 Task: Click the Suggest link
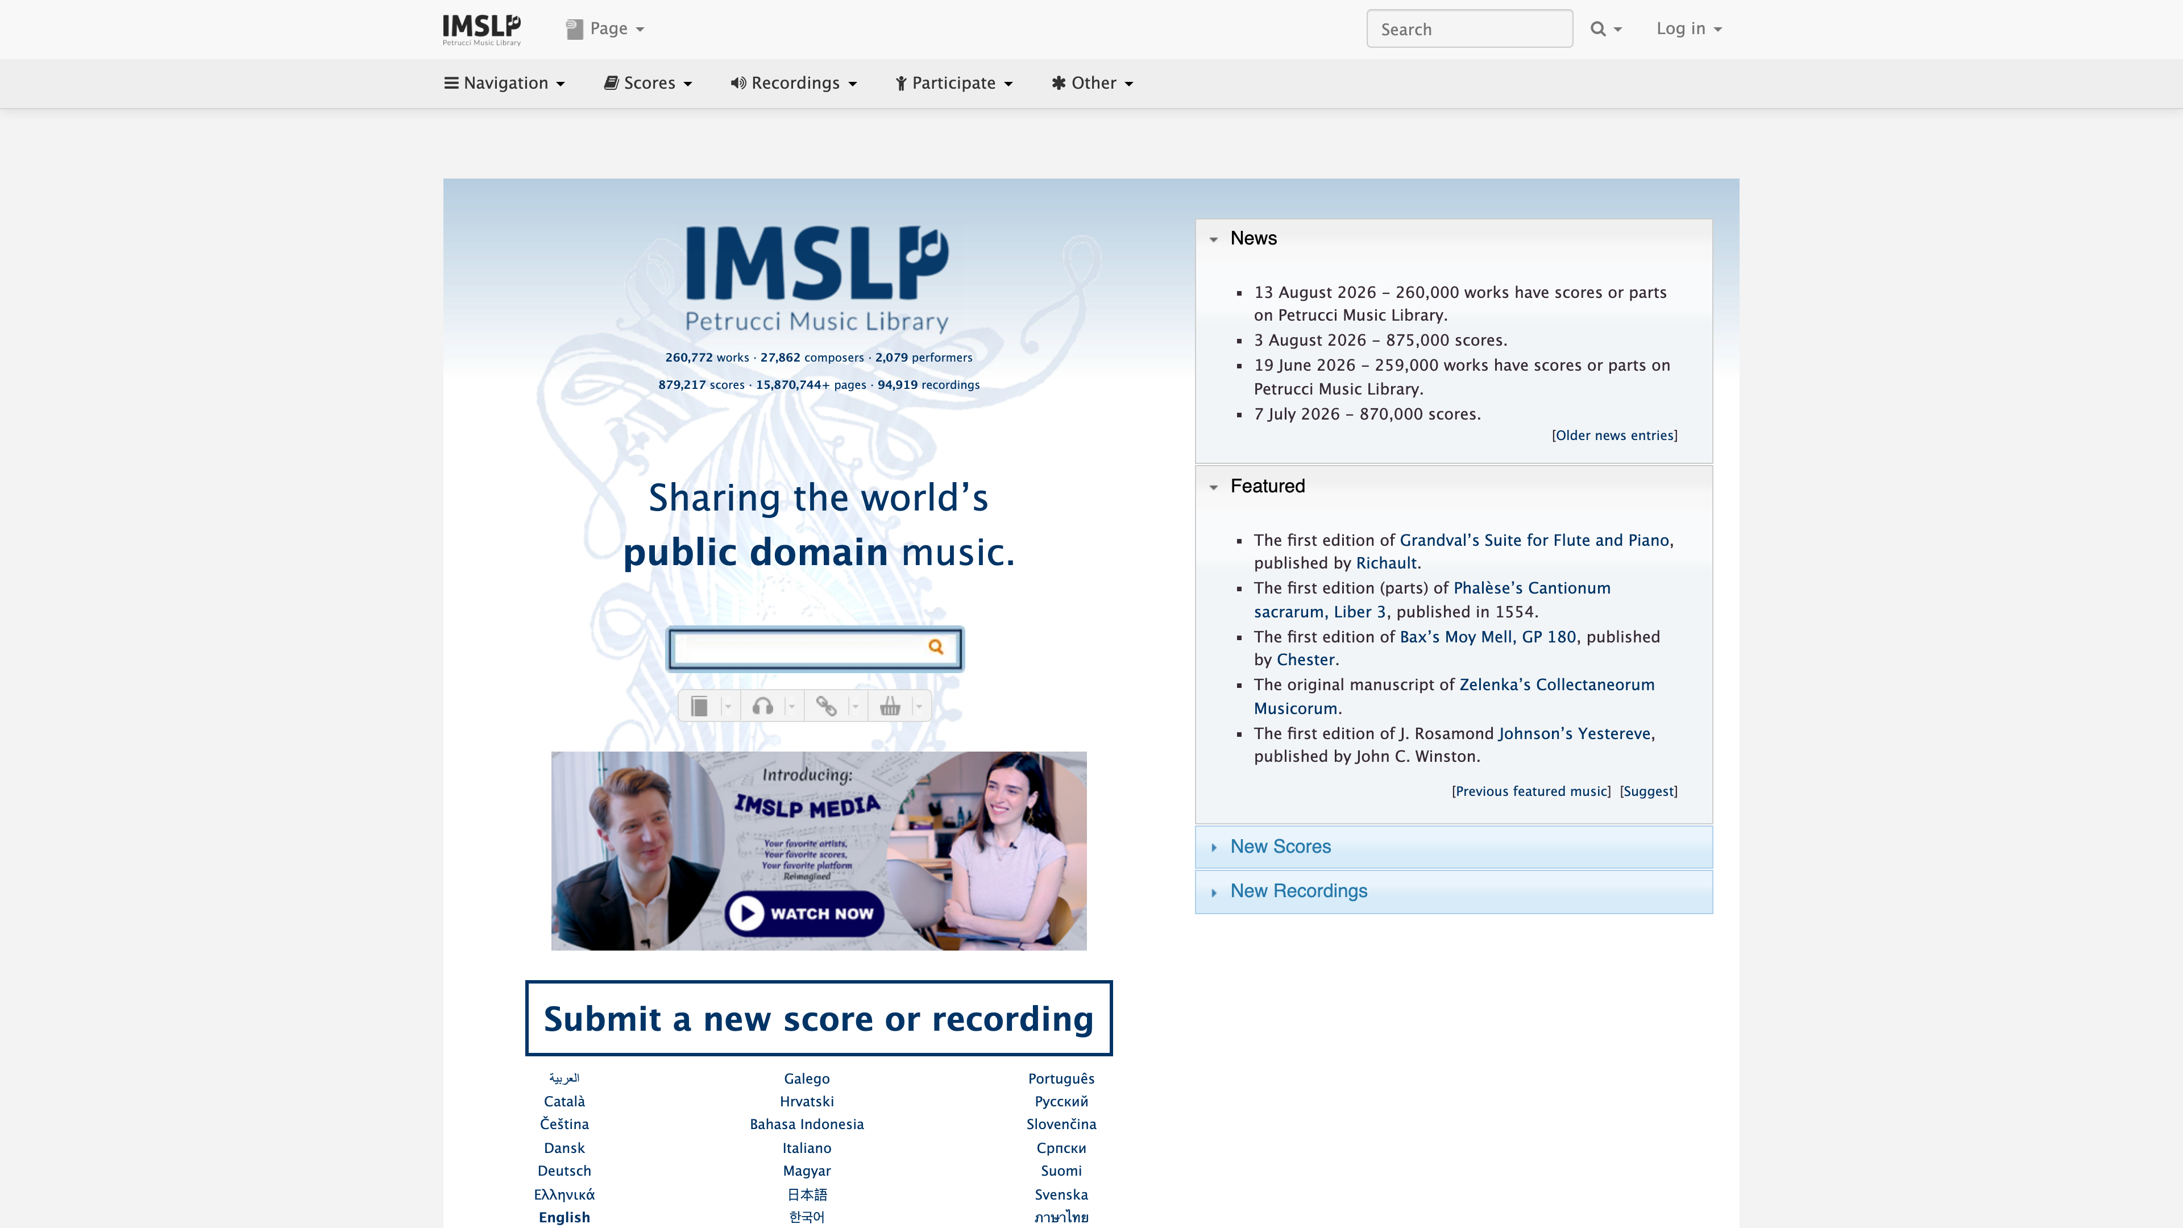[x=1648, y=791]
